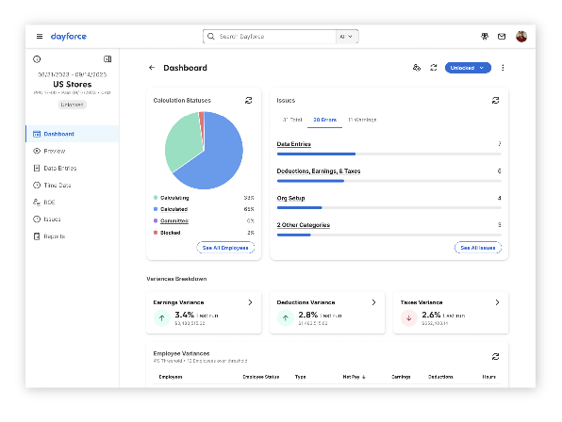This screenshot has width=562, height=422.
Task: Click the Dashboard calendar icon in sidebar
Action: click(37, 134)
